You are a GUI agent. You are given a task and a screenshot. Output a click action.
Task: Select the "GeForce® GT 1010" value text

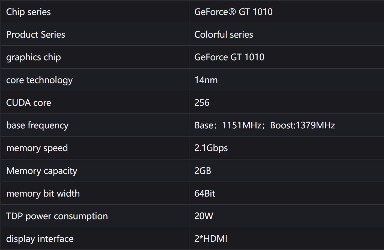pyautogui.click(x=233, y=12)
